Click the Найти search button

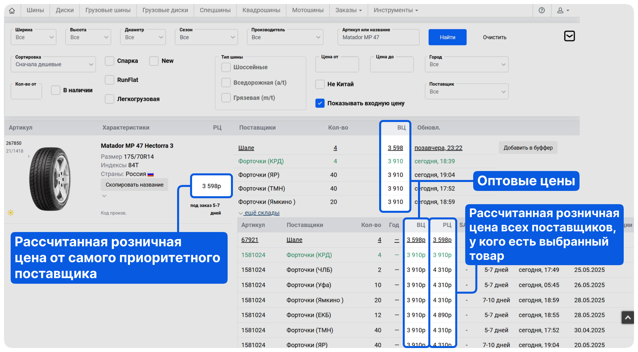448,37
